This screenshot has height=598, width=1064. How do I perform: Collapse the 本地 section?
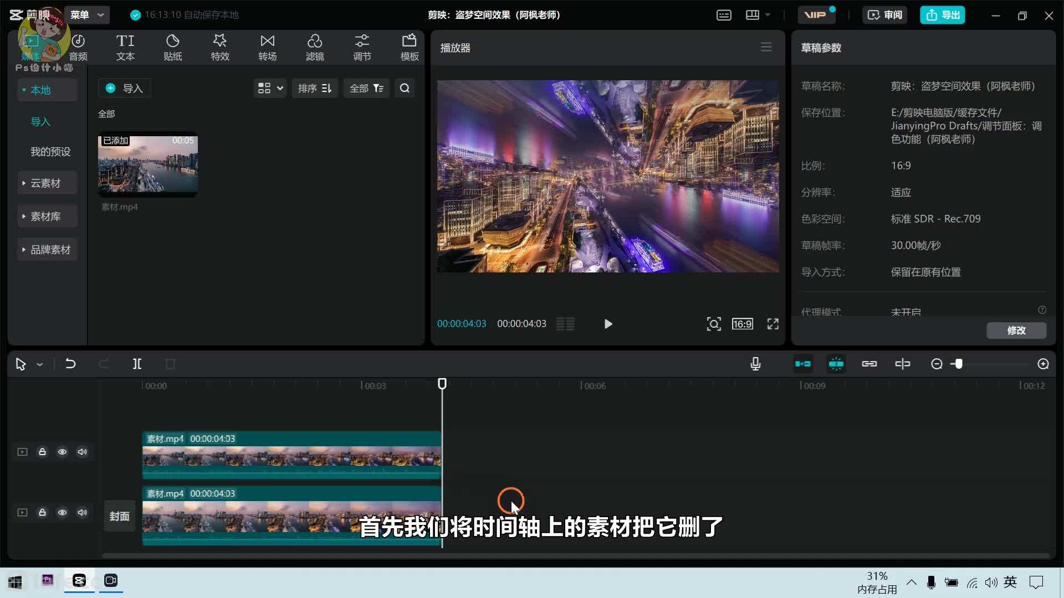(x=47, y=90)
